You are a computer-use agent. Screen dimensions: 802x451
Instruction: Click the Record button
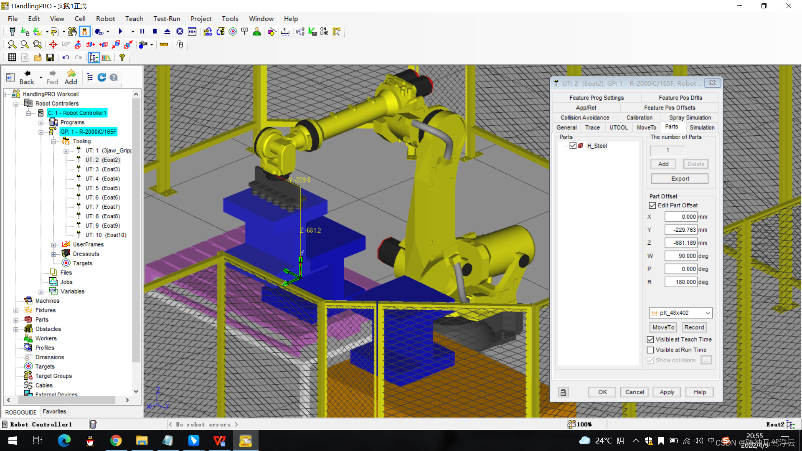coord(694,327)
